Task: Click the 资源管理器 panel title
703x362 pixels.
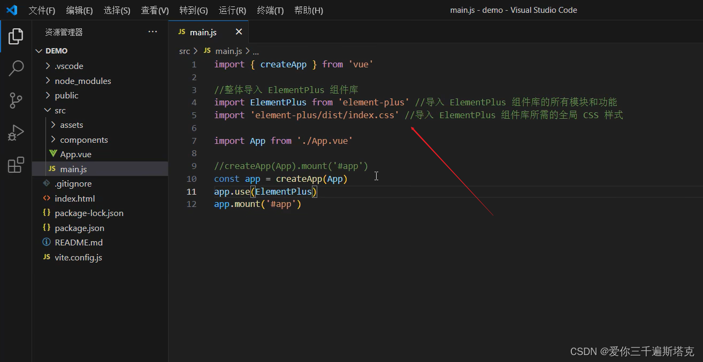Action: (64, 32)
